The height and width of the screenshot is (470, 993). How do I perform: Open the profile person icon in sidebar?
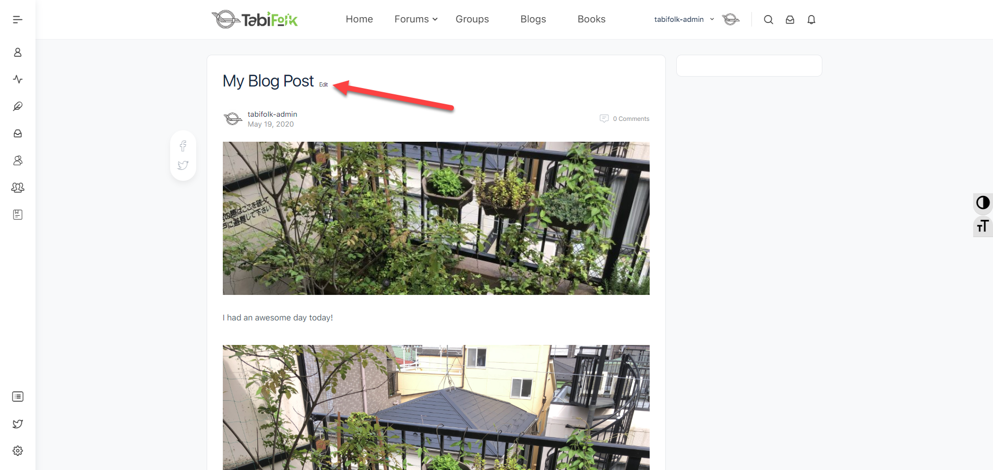click(18, 53)
